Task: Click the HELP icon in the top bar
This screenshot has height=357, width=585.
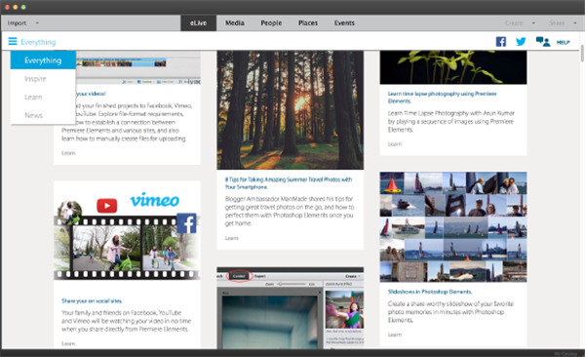Action: point(563,42)
